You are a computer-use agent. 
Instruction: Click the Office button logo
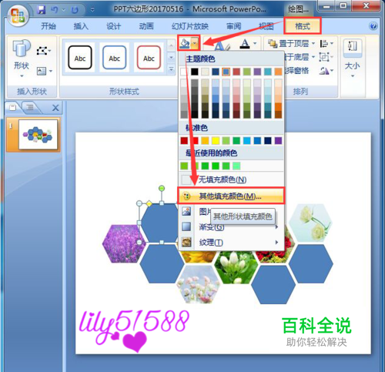click(18, 15)
